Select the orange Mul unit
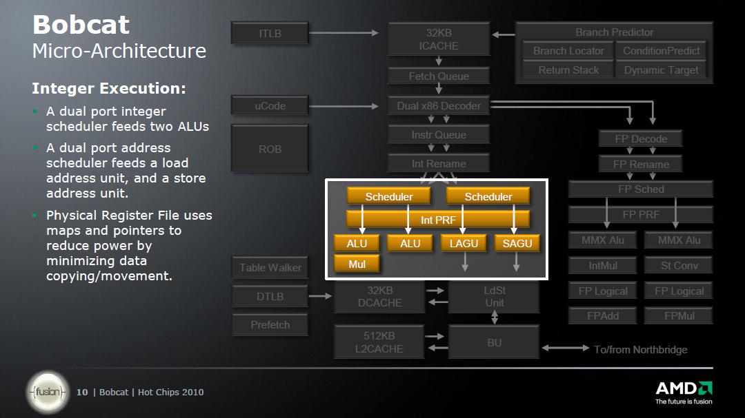 (x=357, y=264)
